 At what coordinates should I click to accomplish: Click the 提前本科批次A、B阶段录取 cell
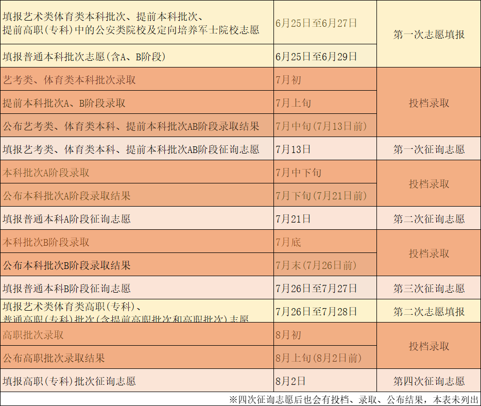[64, 103]
